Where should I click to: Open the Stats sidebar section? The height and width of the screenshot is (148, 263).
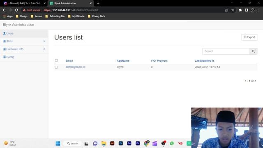24,41
